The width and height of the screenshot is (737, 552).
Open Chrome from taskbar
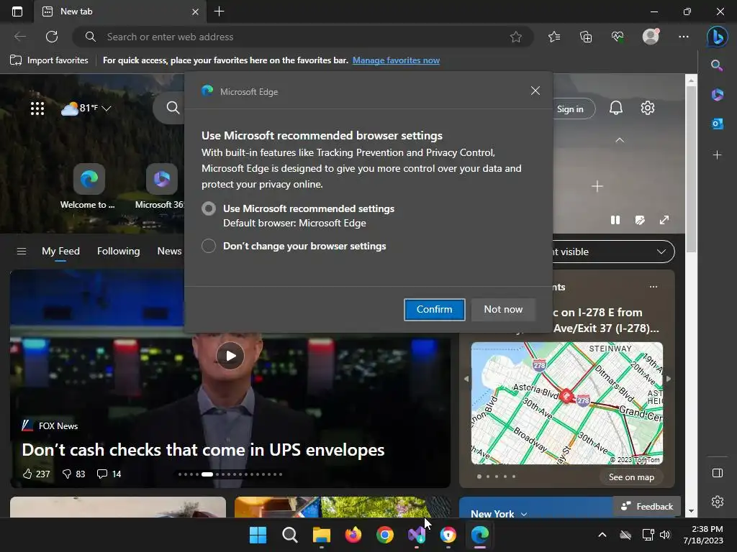384,535
